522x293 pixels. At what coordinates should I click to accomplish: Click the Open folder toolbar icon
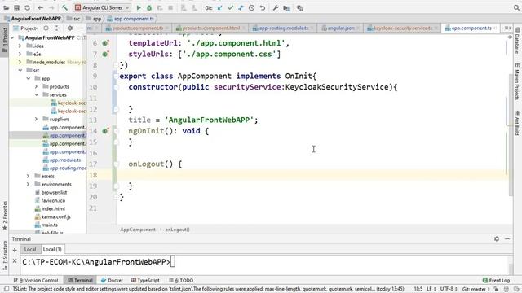(6, 7)
